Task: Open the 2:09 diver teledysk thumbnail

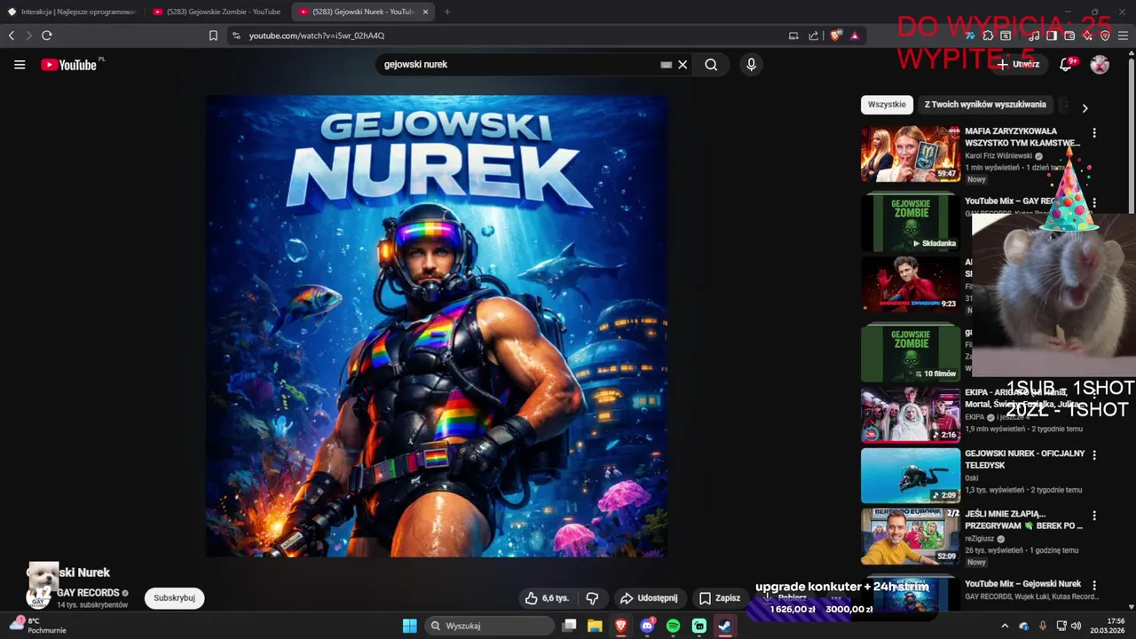Action: pos(911,476)
